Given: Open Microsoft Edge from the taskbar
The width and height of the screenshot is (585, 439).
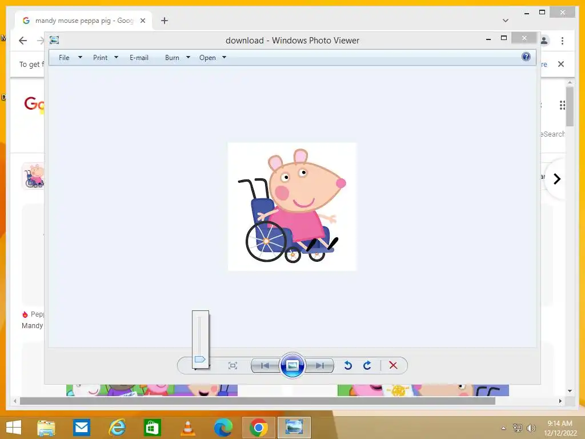Looking at the screenshot, I should pyautogui.click(x=223, y=428).
